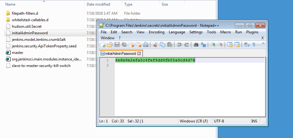Viewport: 293px width, 138px height.
Task: Click the Notepad++ title bar app icon
Action: (101, 25)
